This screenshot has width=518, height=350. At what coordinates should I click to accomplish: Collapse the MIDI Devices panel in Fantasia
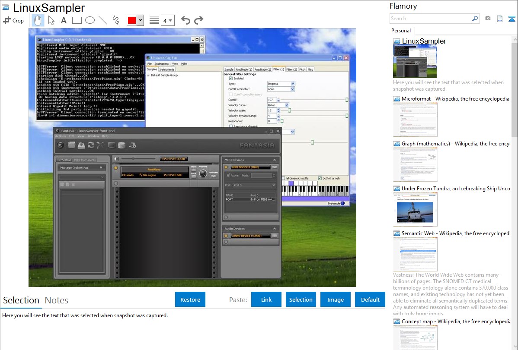(x=274, y=160)
